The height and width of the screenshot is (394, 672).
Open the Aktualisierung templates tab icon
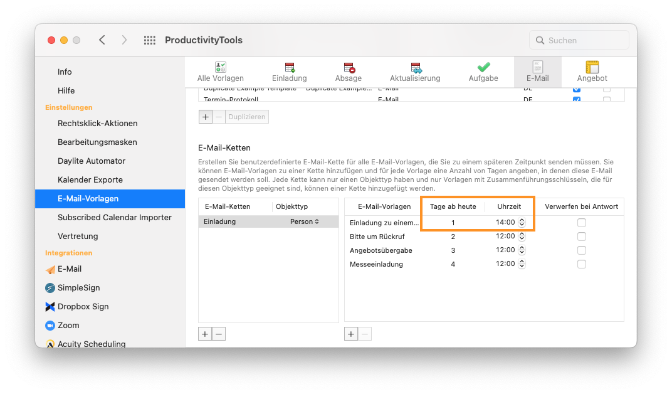coord(416,67)
